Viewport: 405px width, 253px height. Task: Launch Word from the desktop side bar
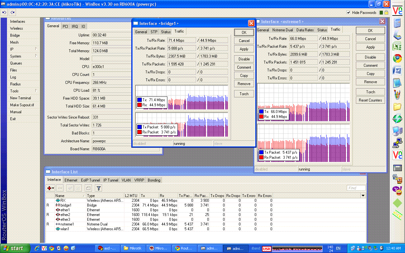click(x=397, y=70)
